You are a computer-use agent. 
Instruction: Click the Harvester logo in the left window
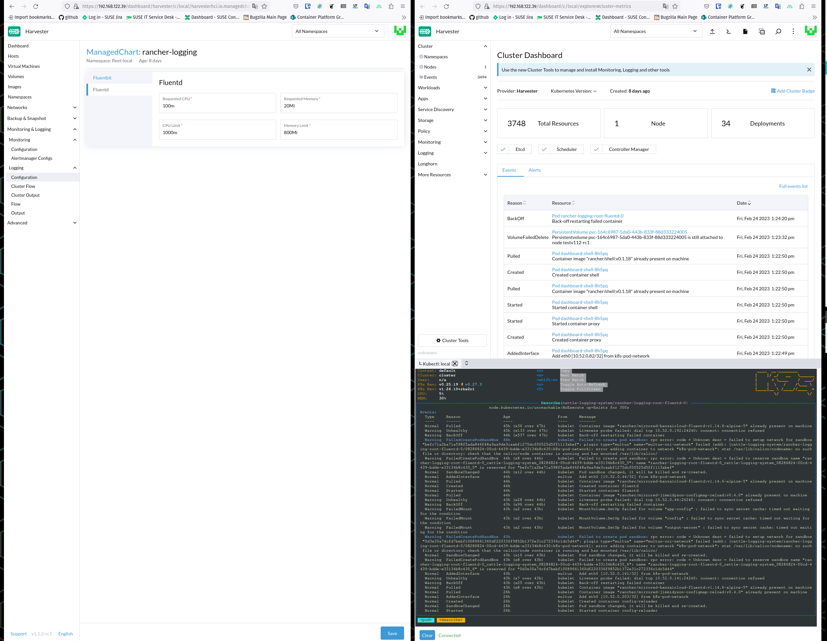point(14,31)
